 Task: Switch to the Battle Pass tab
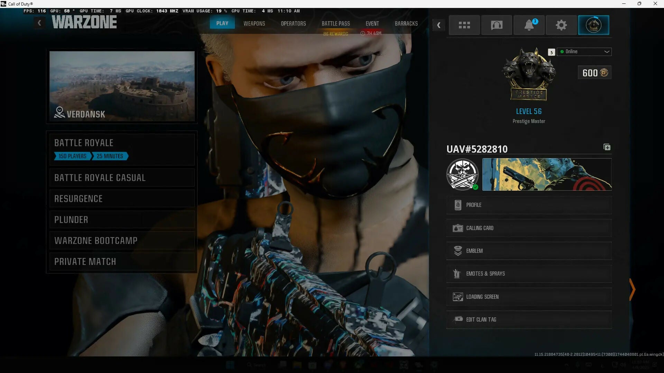335,23
